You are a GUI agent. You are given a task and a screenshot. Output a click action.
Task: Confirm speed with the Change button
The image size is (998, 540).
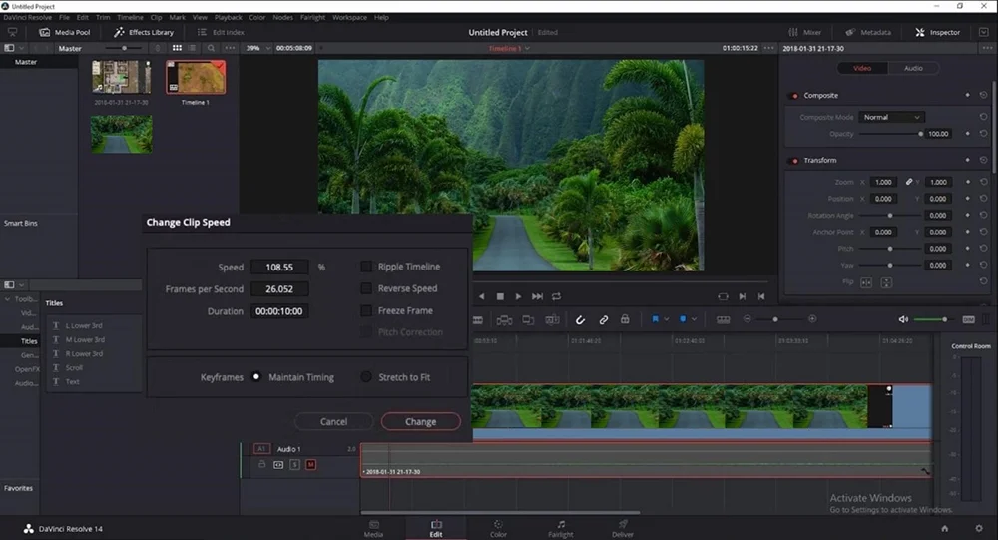(x=421, y=421)
